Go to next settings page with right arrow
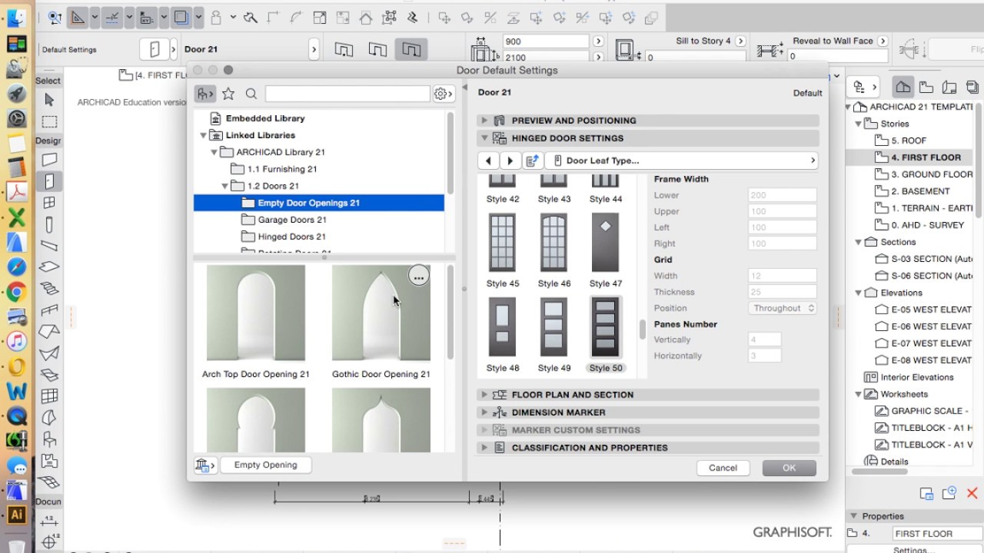This screenshot has width=984, height=553. (x=510, y=161)
